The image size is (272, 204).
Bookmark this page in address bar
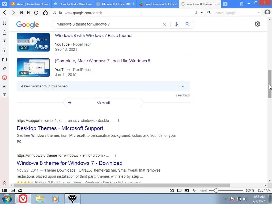coord(196,12)
